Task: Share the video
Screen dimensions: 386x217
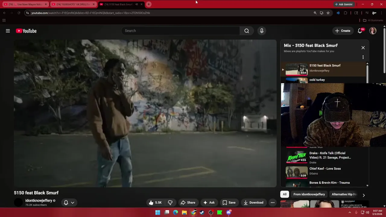Action: click(188, 203)
